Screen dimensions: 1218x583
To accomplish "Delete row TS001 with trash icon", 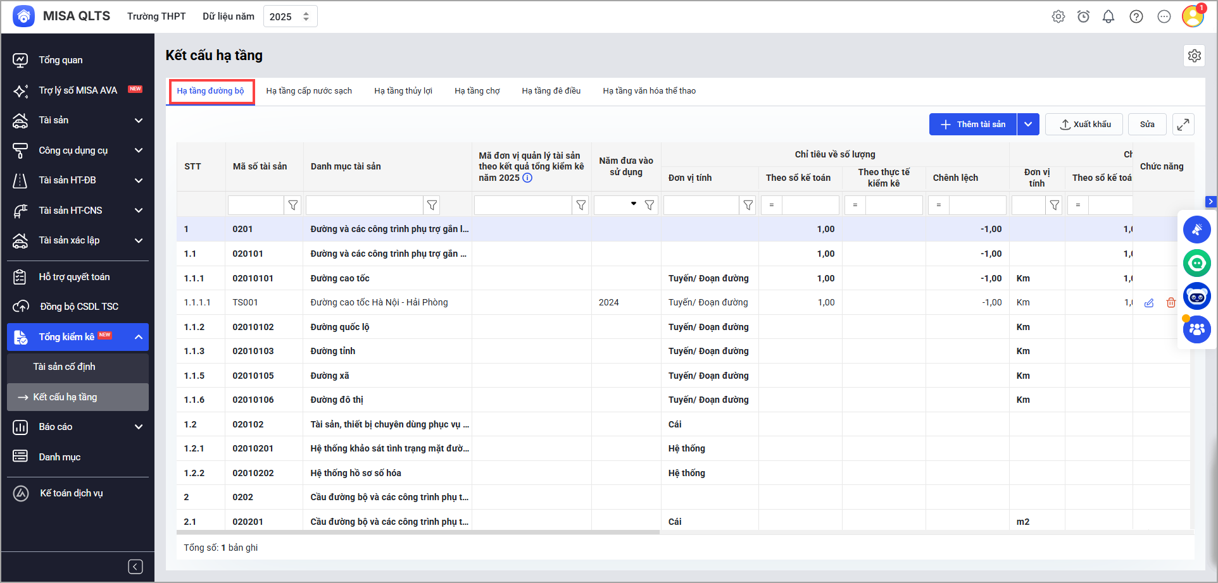I will (x=1171, y=303).
